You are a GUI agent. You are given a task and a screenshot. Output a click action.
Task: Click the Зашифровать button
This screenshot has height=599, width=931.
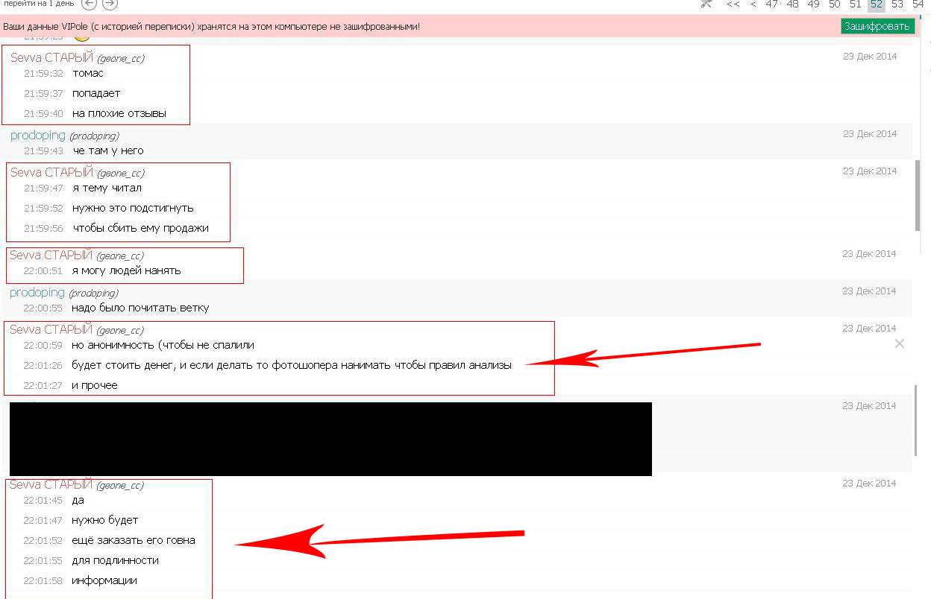point(877,26)
